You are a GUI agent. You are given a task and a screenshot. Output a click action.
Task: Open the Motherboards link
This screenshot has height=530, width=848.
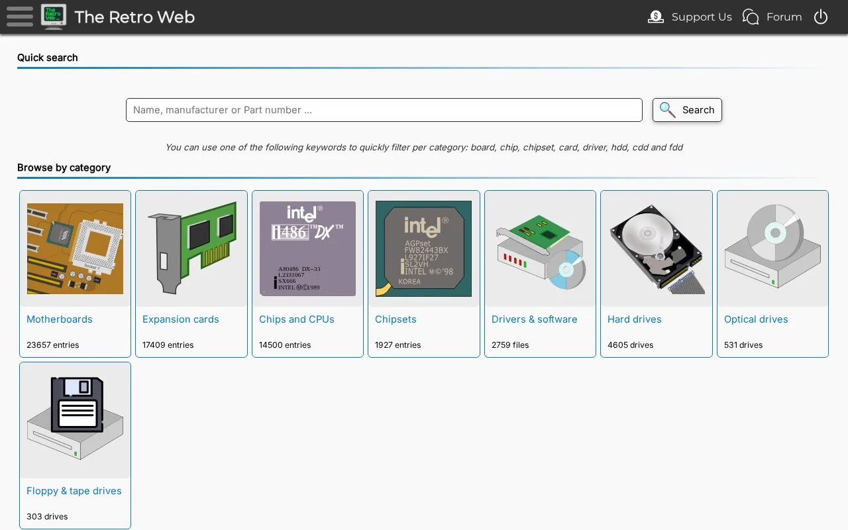(x=60, y=319)
